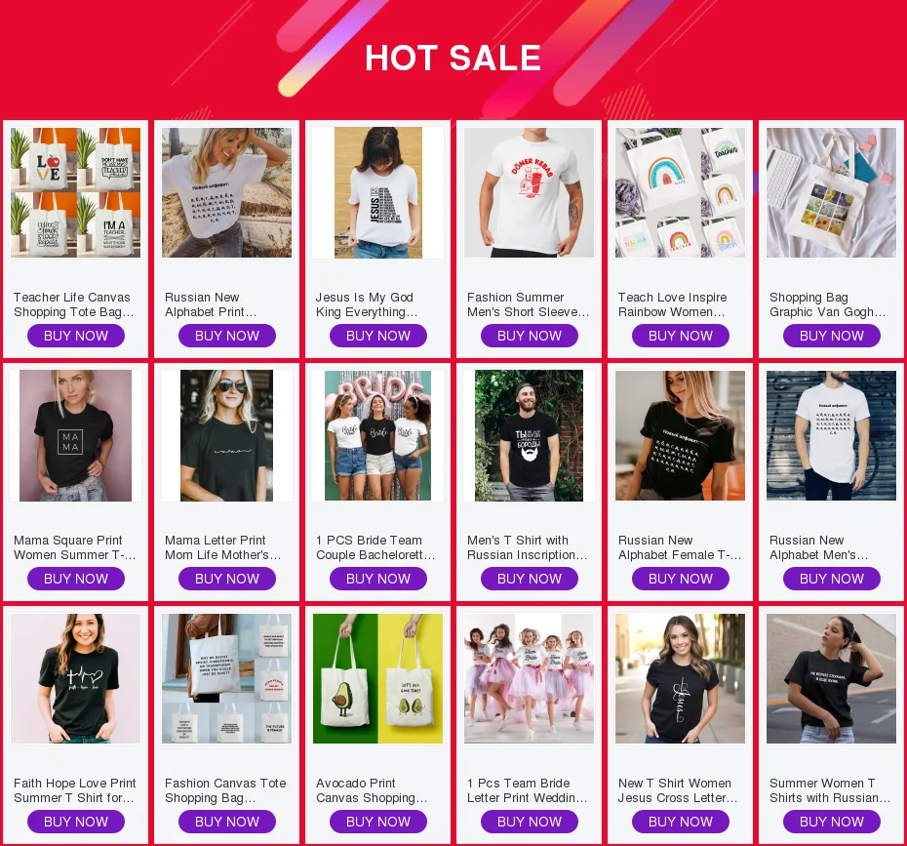The image size is (907, 846).
Task: Open Russian New Alphabet Print woman thumbnail
Action: 226,192
